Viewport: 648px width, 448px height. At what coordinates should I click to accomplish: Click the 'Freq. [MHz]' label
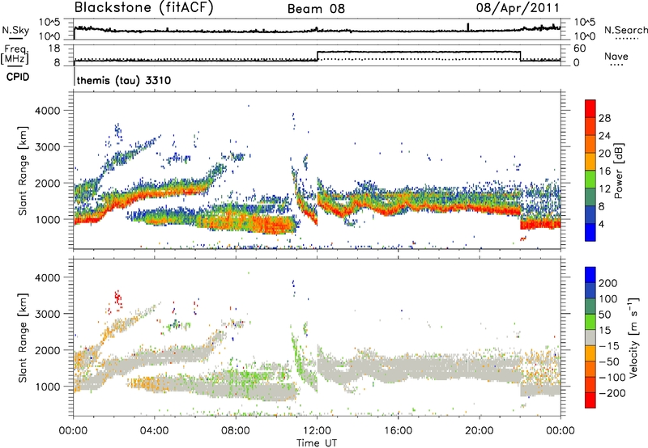point(15,54)
